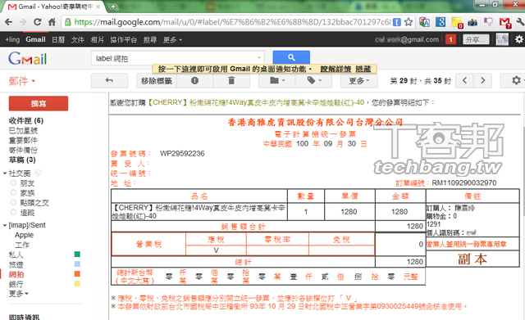Click blue color swatch for 旅遊 label
Viewport: 525px width, 320px height.
[77, 264]
